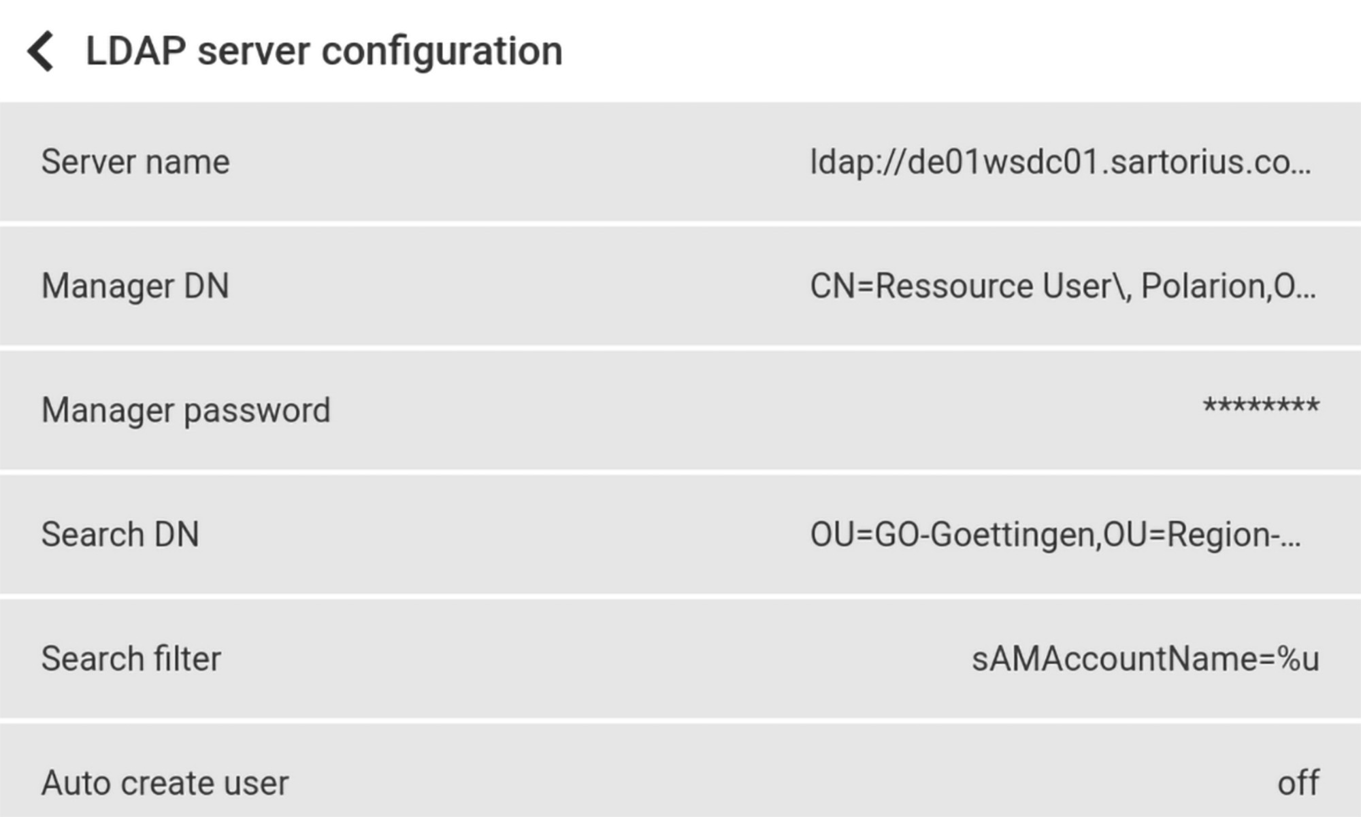Viewport: 1361px width, 817px height.
Task: Edit the OU=GO-Goettingen search DN value
Action: [x=1055, y=534]
